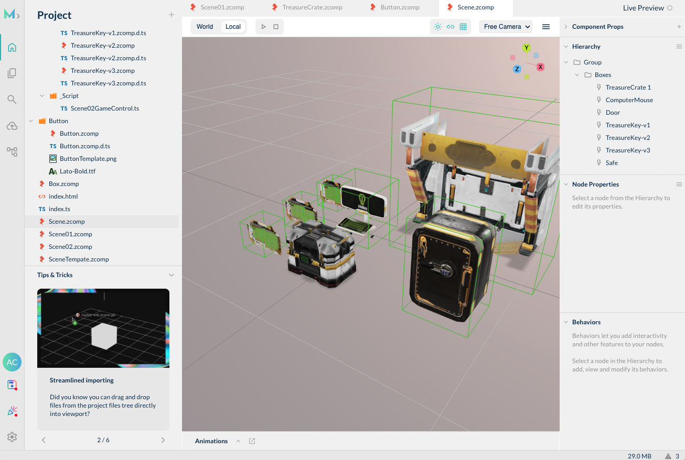This screenshot has width=685, height=460.
Task: Click the Y axis gizmo handle
Action: tap(527, 48)
